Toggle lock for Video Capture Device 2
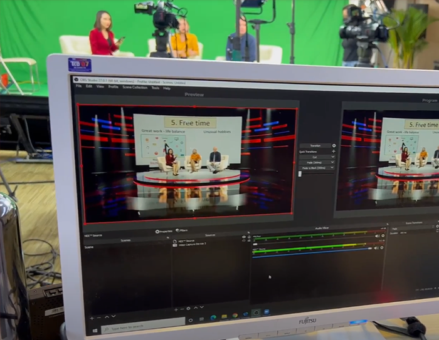This screenshot has width=439, height=340. 249,240
